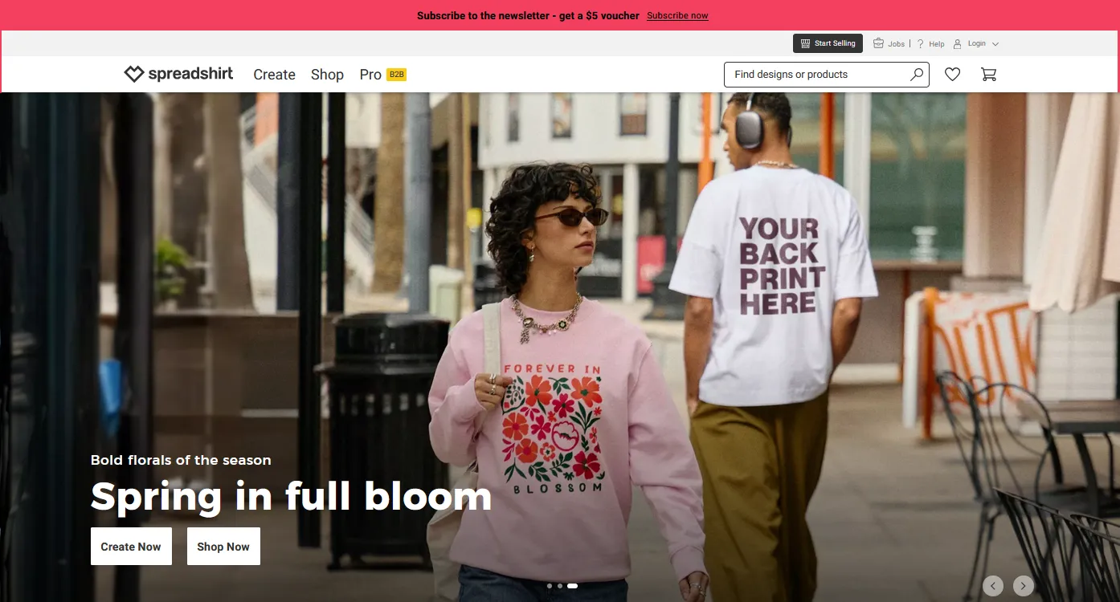Go back a slide with the previous arrow
Viewport: 1120px width, 602px height.
[993, 586]
